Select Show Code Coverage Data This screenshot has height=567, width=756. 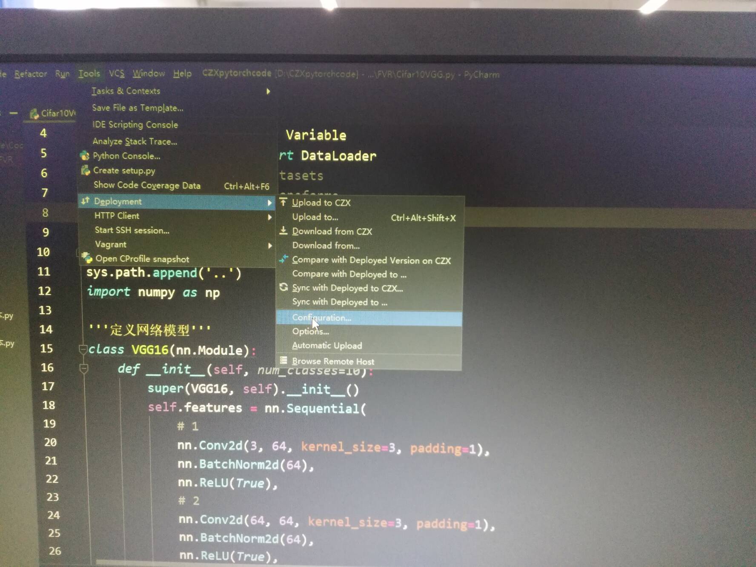coord(147,185)
